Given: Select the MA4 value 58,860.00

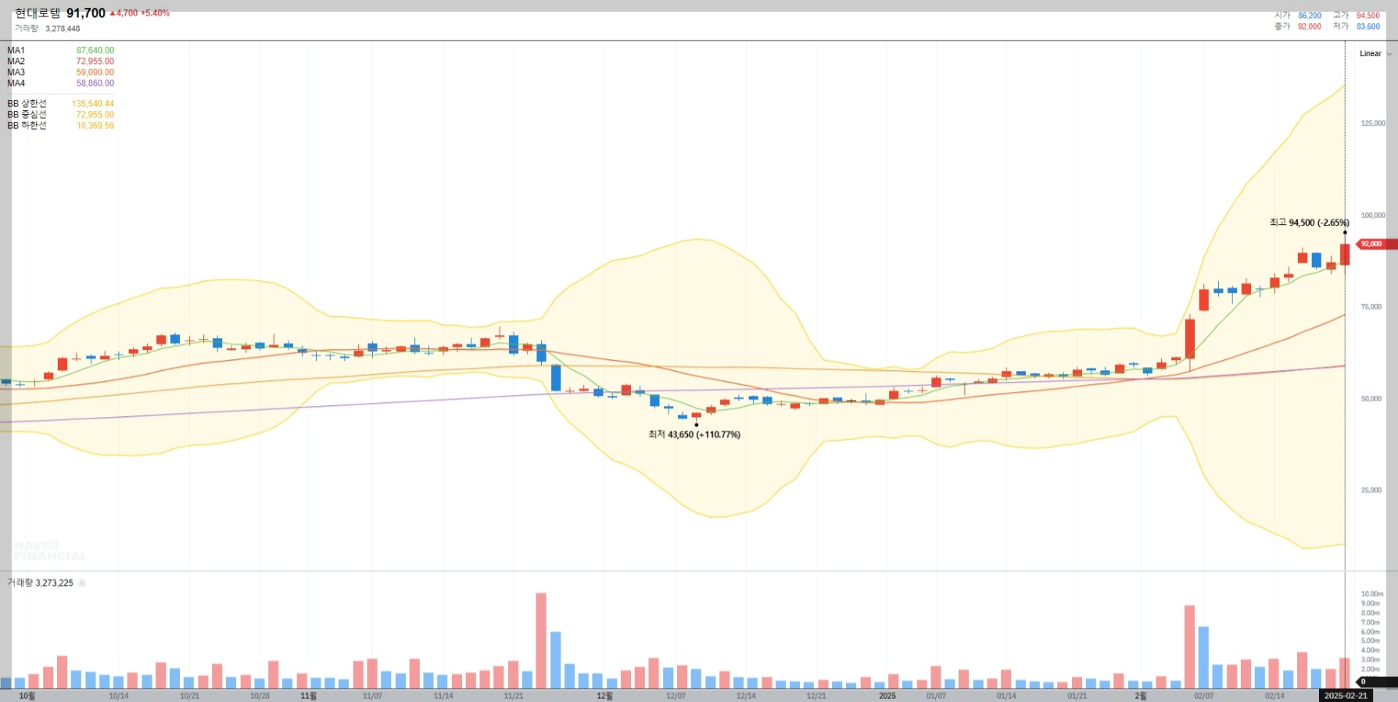Looking at the screenshot, I should coord(95,84).
